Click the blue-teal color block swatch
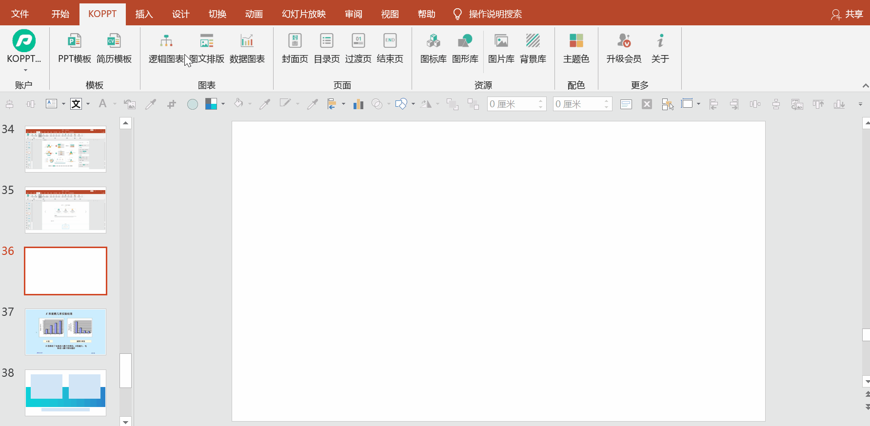 [211, 104]
